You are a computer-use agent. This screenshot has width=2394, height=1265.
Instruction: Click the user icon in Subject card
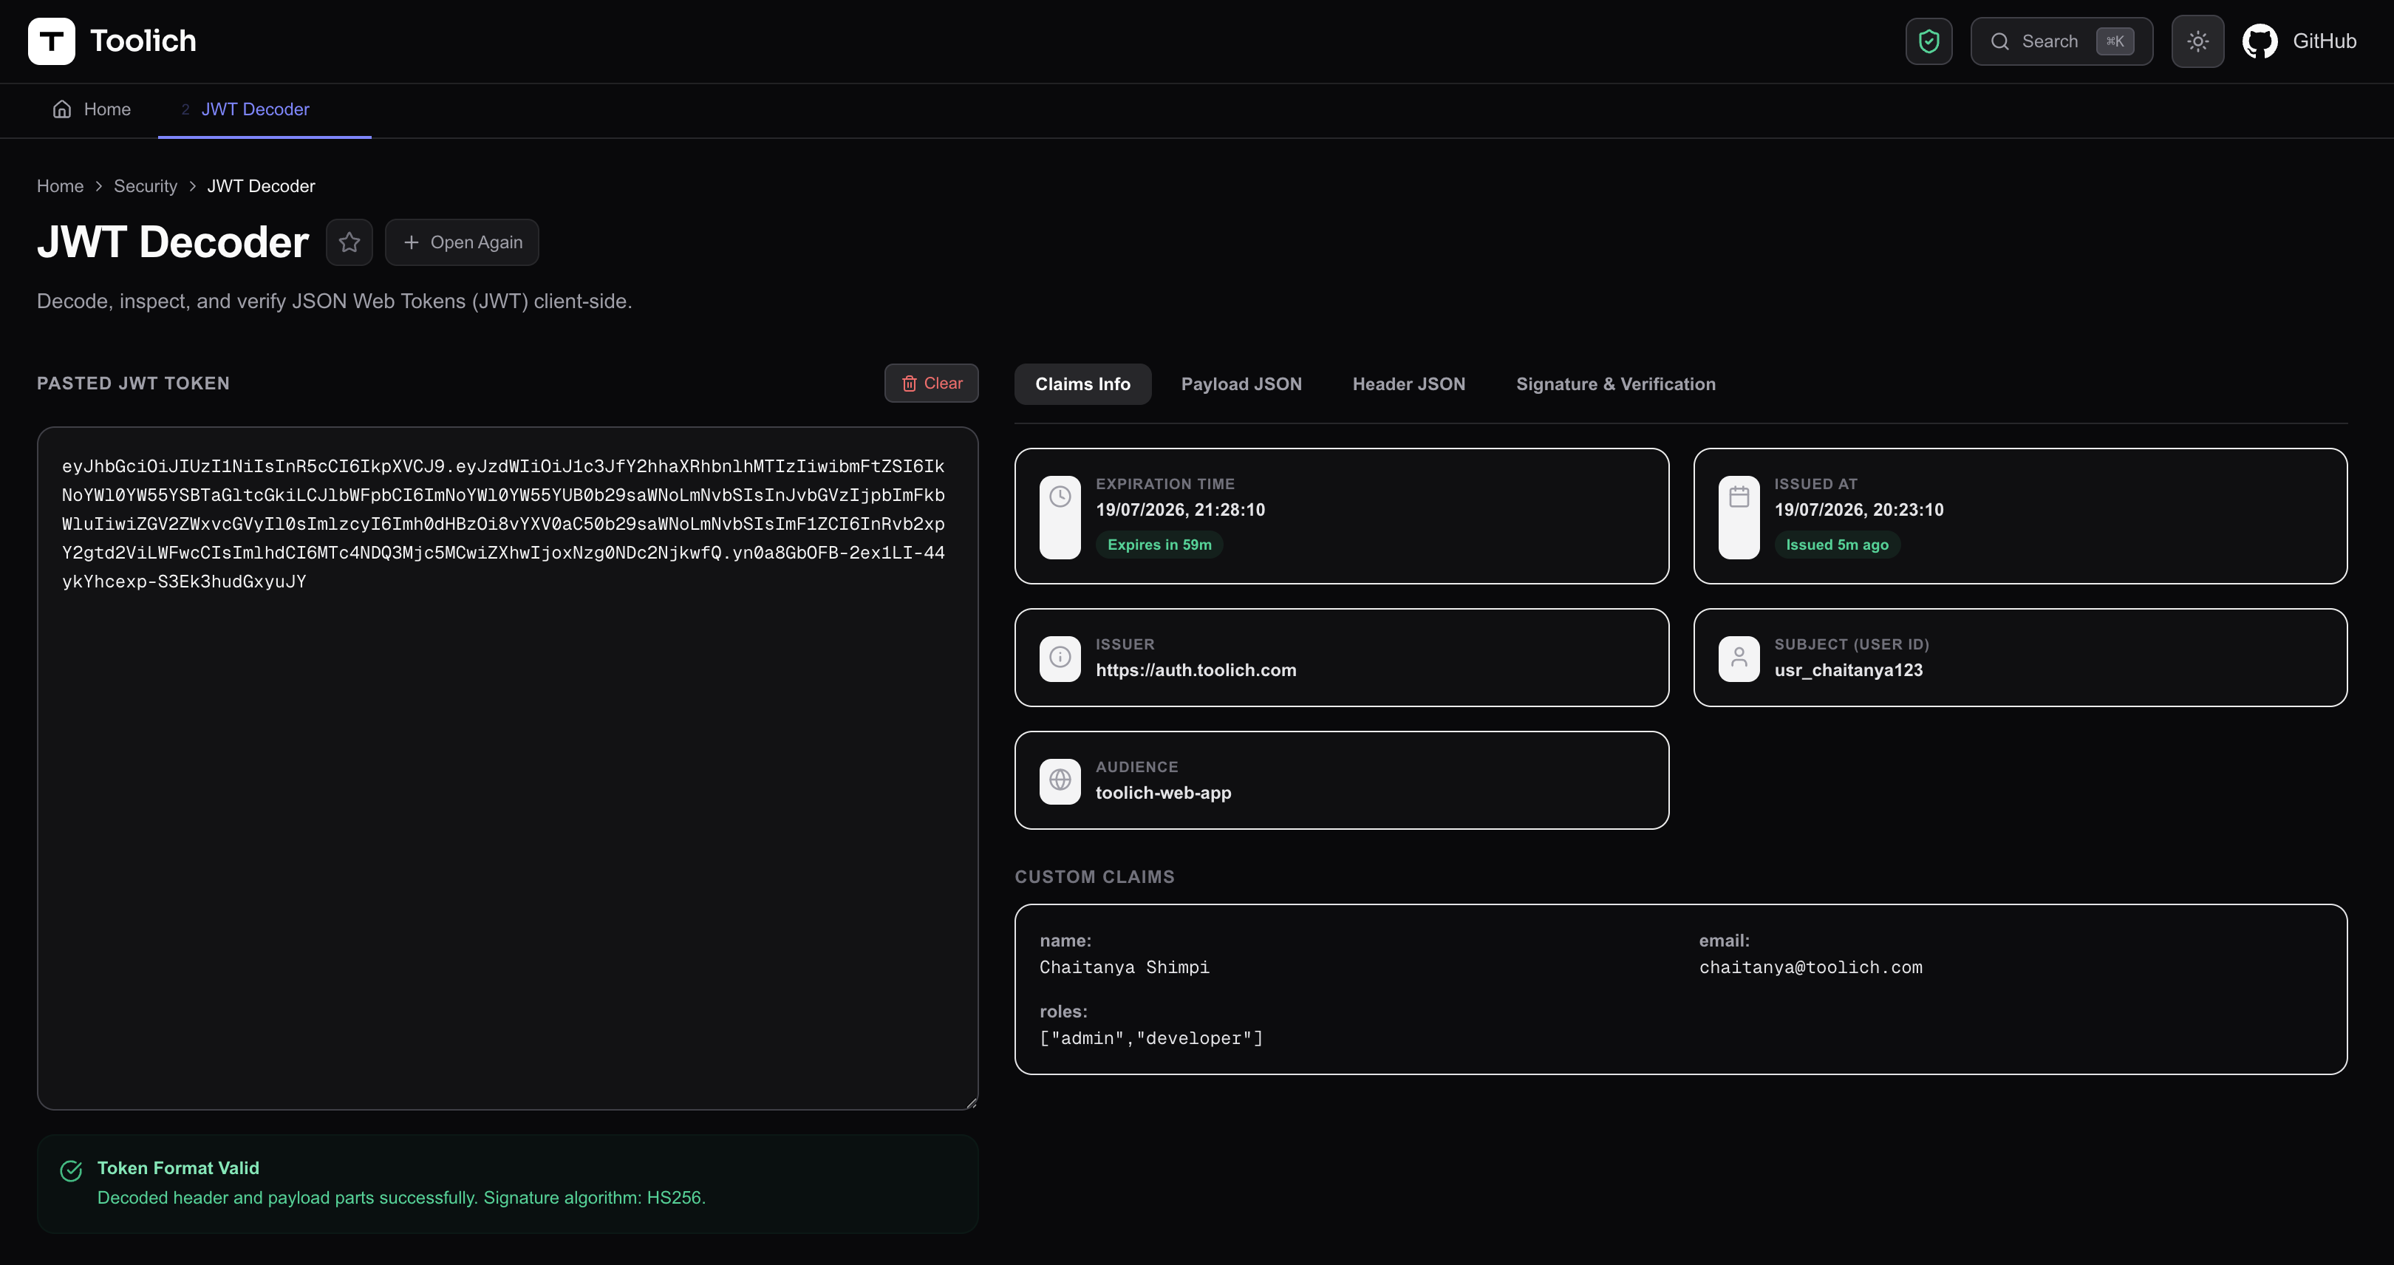click(x=1739, y=657)
